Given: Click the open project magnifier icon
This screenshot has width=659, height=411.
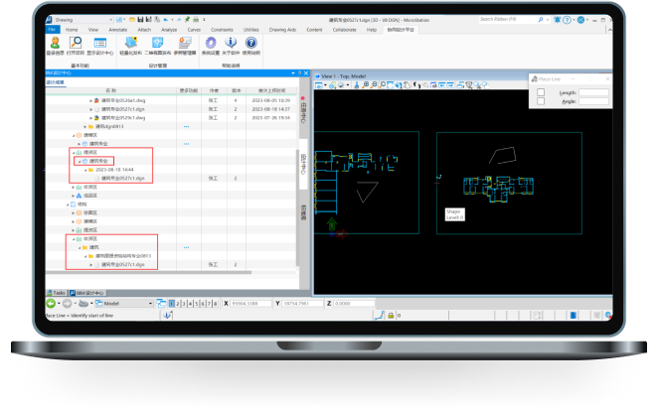Looking at the screenshot, I should 76,43.
